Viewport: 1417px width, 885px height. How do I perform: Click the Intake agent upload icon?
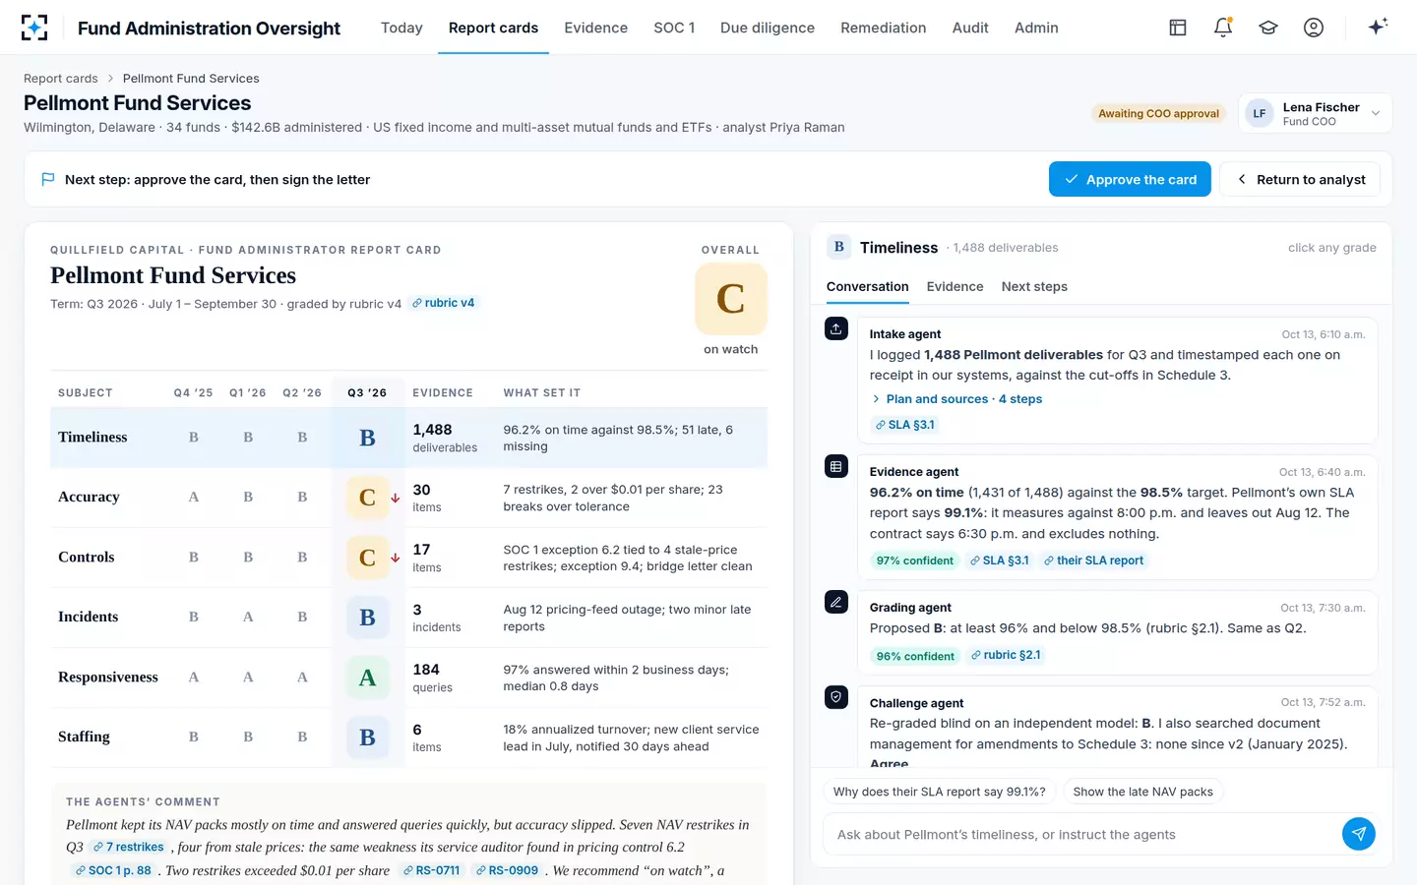click(836, 329)
